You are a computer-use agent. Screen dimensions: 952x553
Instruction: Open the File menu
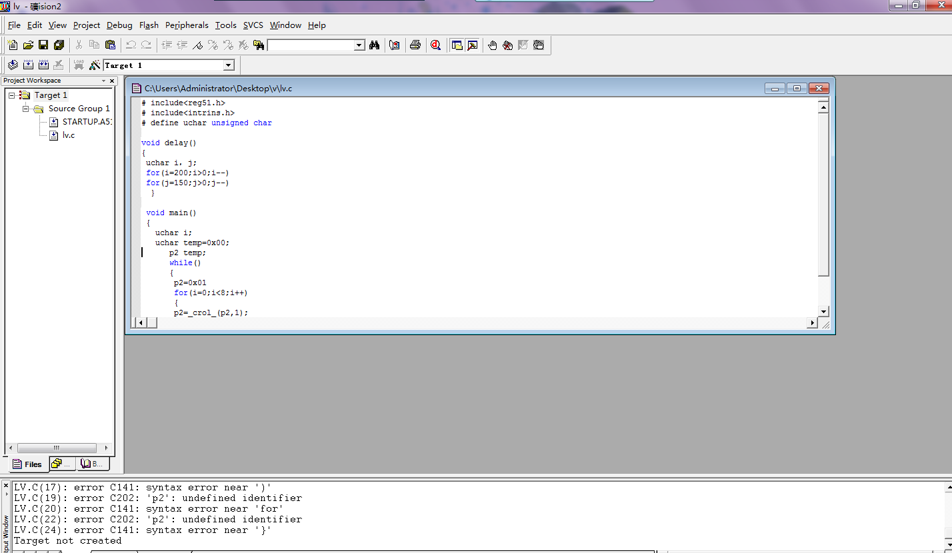click(x=14, y=25)
